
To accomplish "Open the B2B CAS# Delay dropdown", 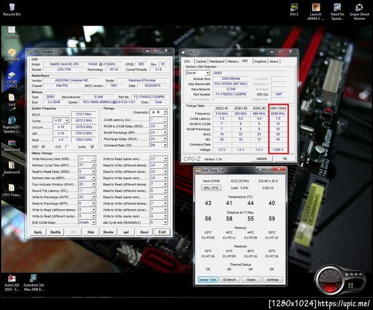I will click(87, 222).
